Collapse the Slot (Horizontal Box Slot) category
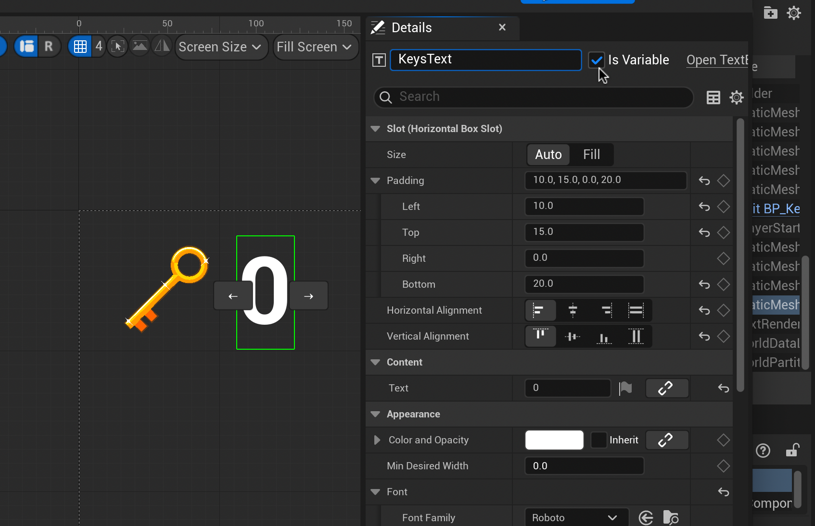The image size is (815, 526). point(375,129)
